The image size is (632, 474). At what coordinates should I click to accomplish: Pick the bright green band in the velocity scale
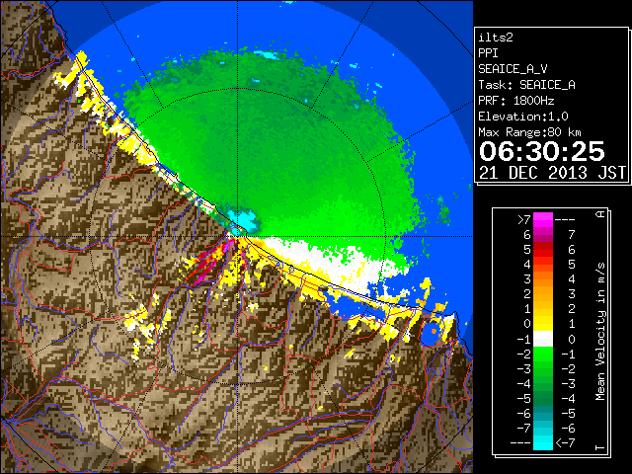pos(543,354)
